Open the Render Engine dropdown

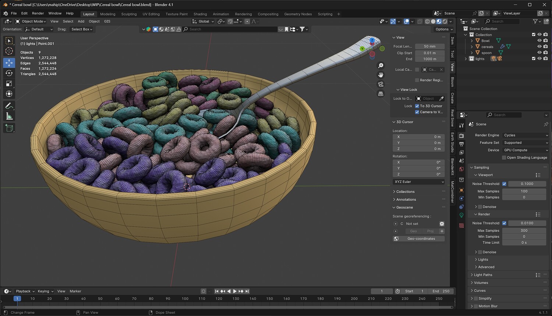pyautogui.click(x=526, y=135)
